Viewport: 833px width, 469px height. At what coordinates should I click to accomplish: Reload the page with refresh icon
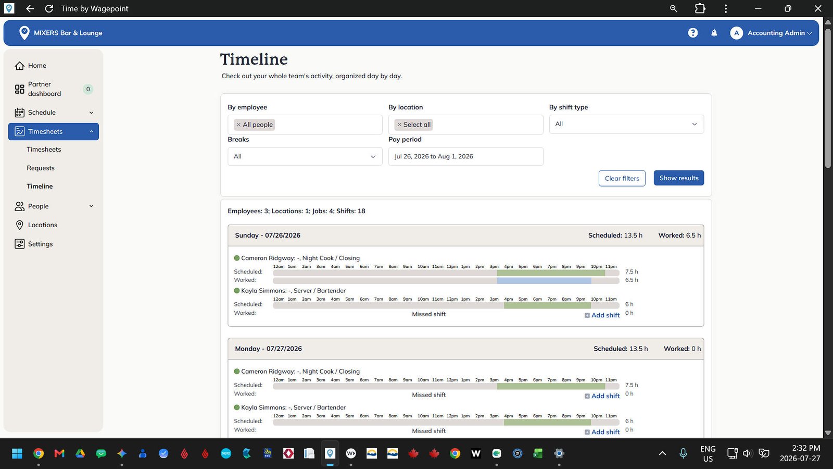[x=49, y=8]
